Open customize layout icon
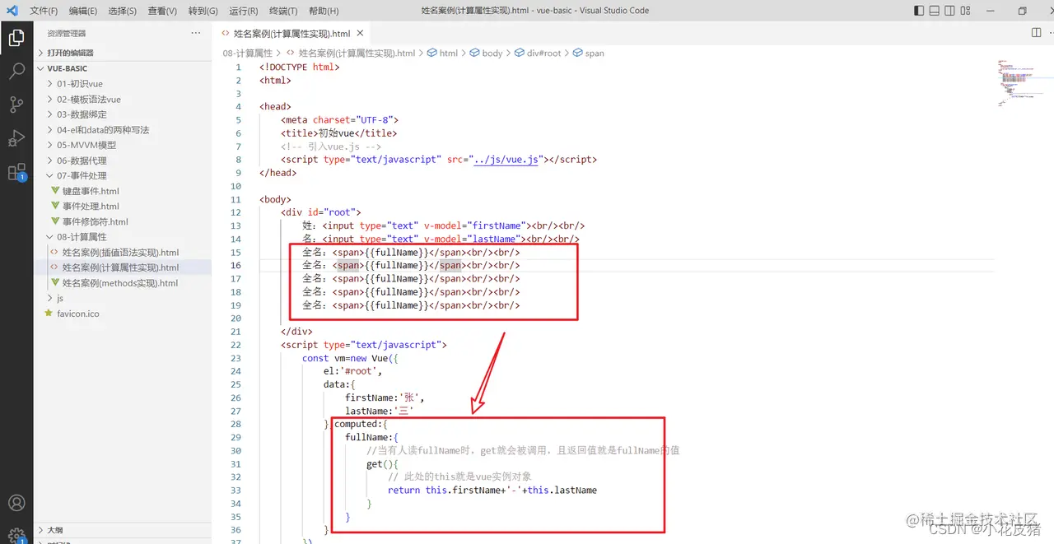 [x=965, y=11]
